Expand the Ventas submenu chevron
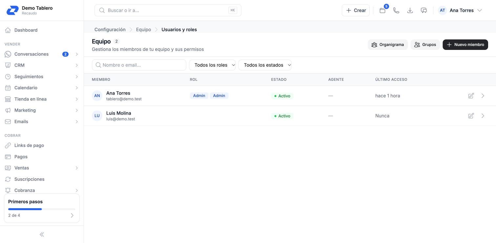Viewport: 496px width, 243px height. point(76,168)
